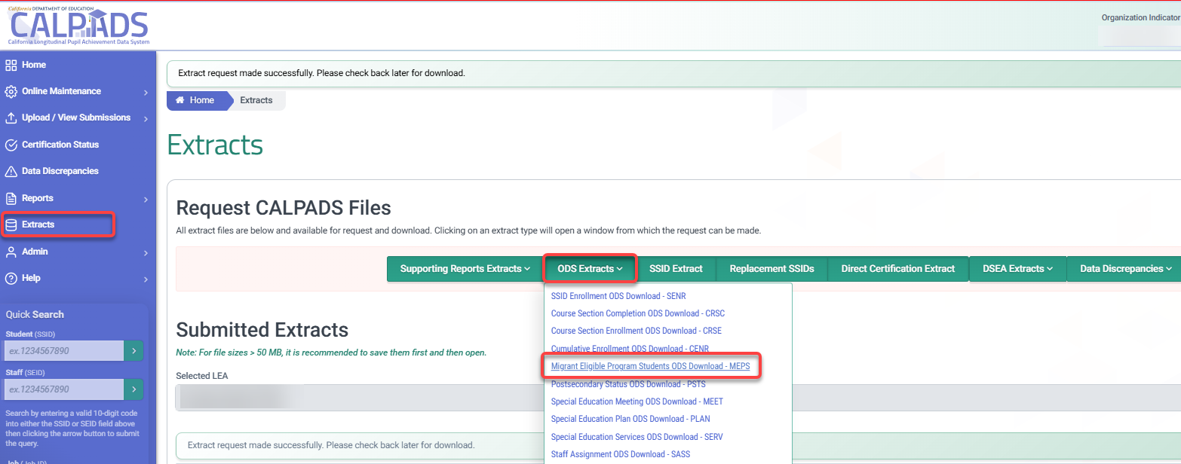This screenshot has height=464, width=1181.
Task: Click the top 'Extract request made successfully' message
Action: pos(321,73)
